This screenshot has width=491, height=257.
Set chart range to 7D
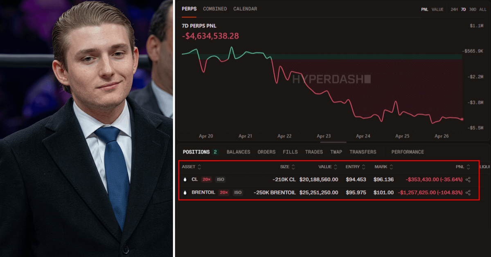click(464, 9)
